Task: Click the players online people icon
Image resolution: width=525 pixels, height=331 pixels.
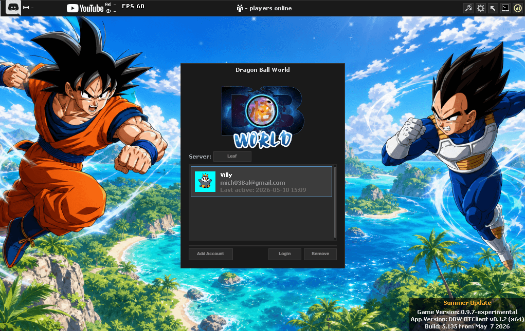Action: (x=240, y=8)
